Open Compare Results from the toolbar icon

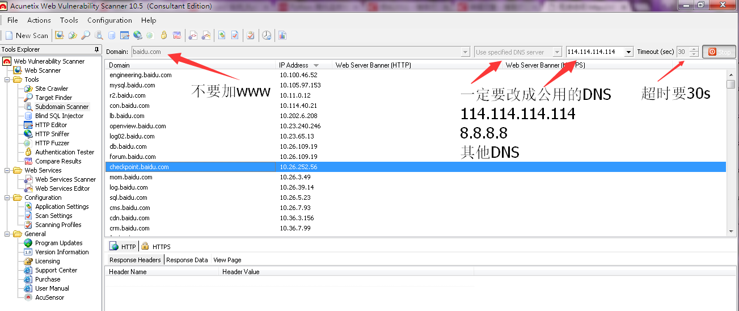coord(177,35)
